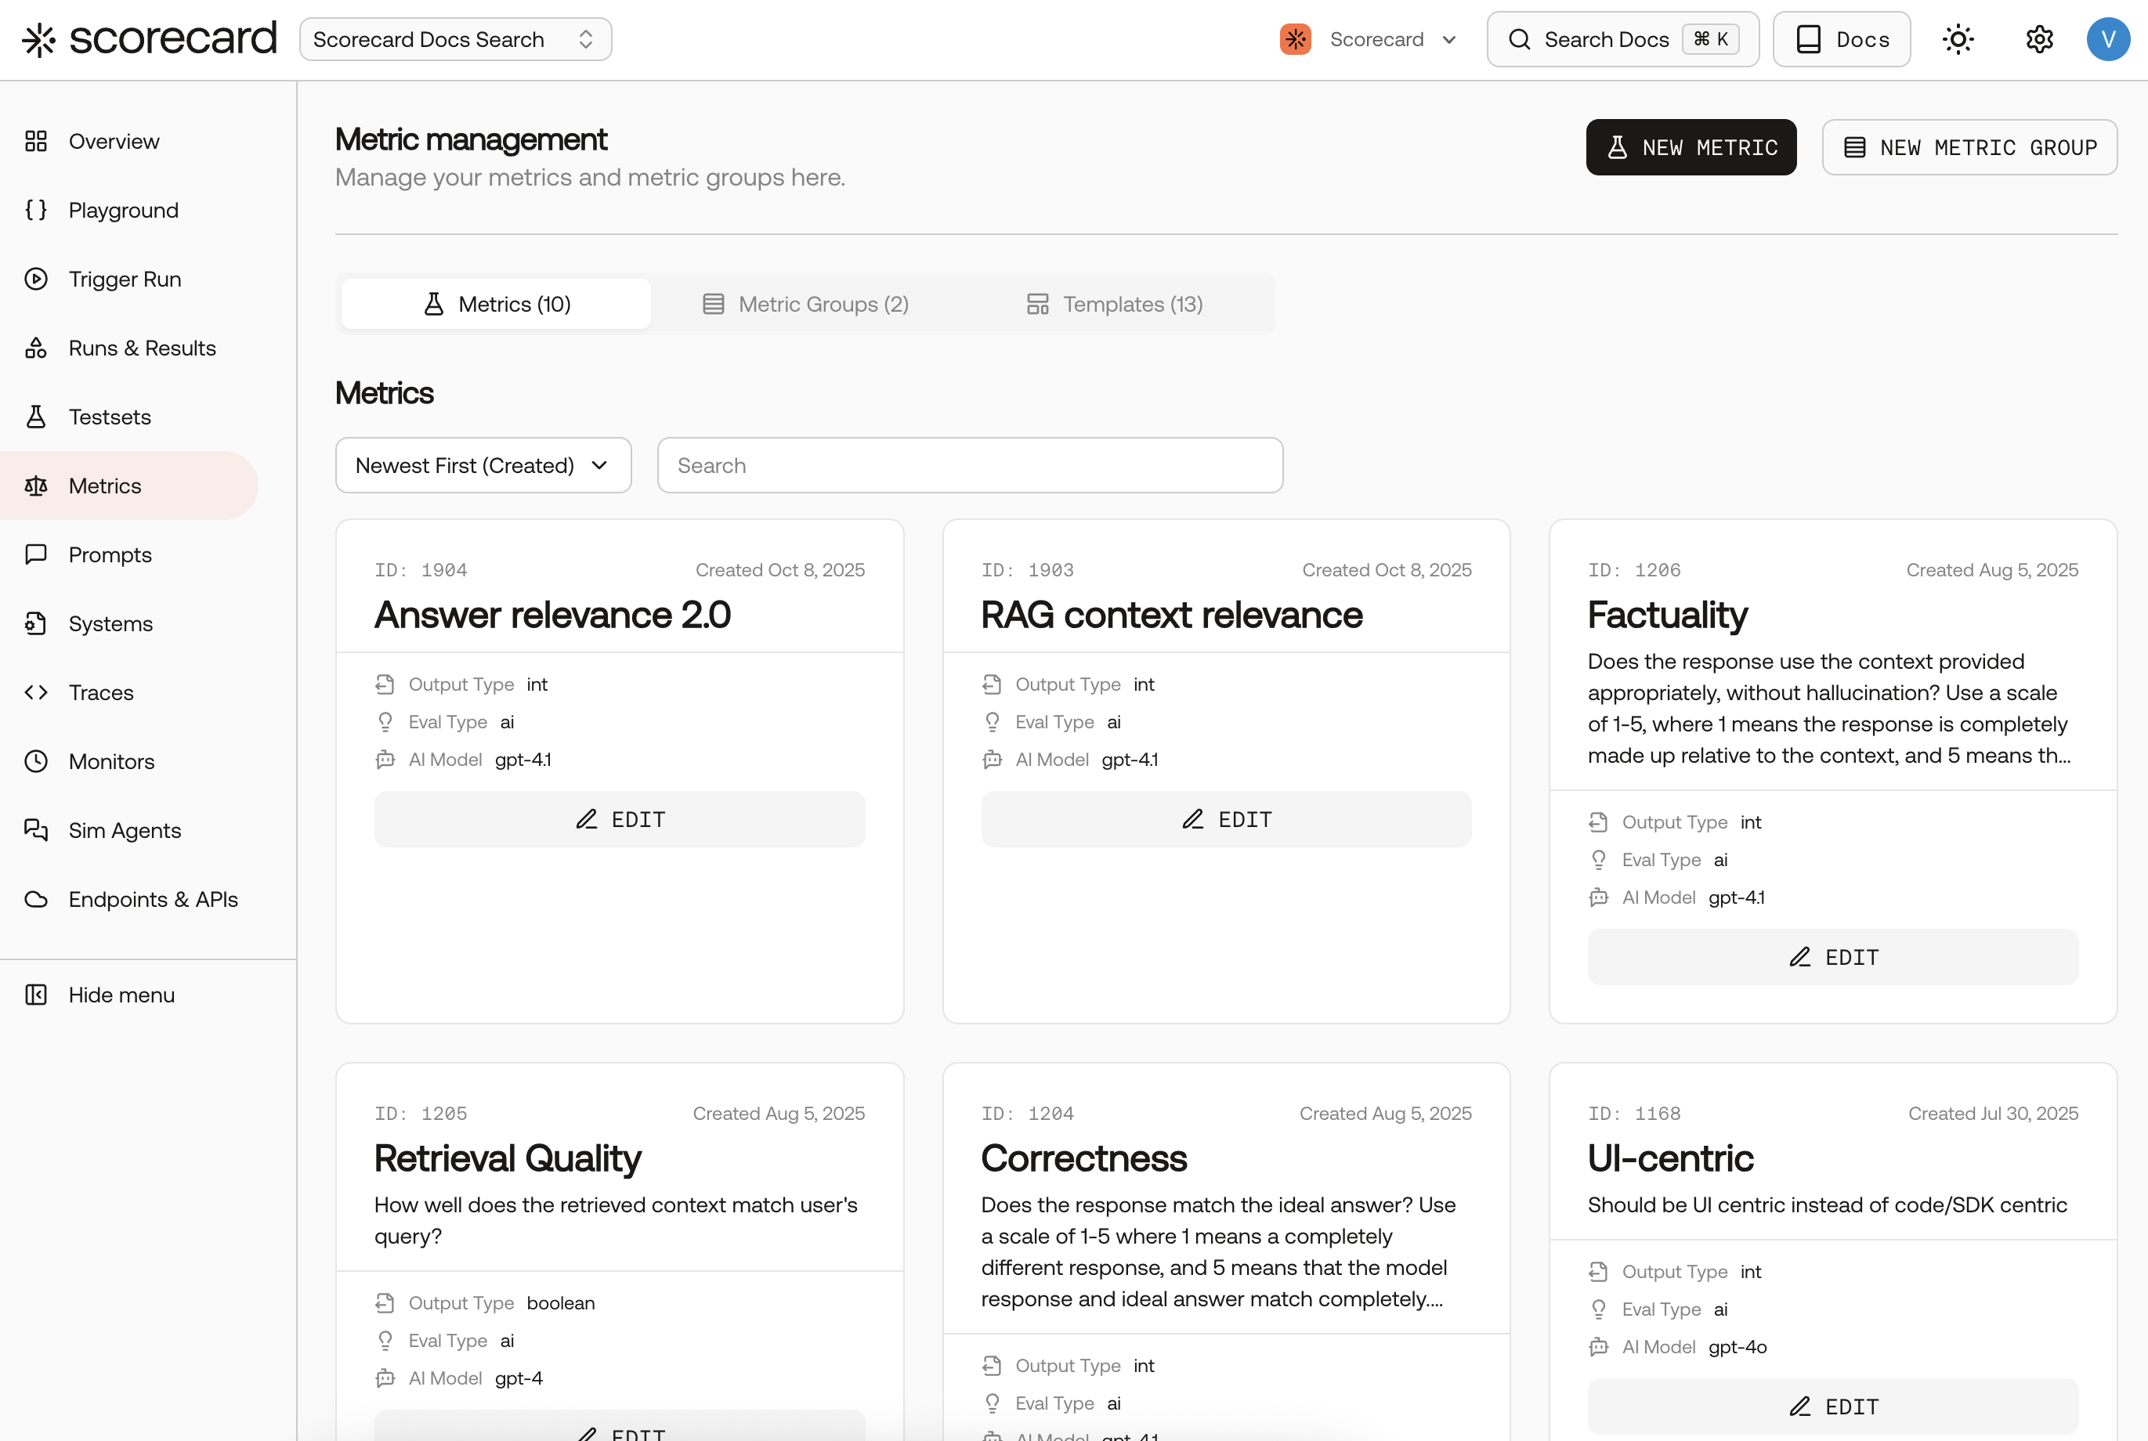Navigate to Testsets in the sidebar
Image resolution: width=2148 pixels, height=1441 pixels.
tap(110, 417)
